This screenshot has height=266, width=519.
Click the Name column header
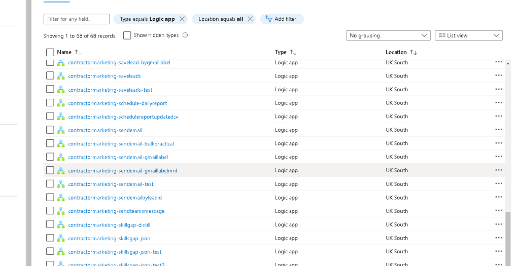[64, 52]
